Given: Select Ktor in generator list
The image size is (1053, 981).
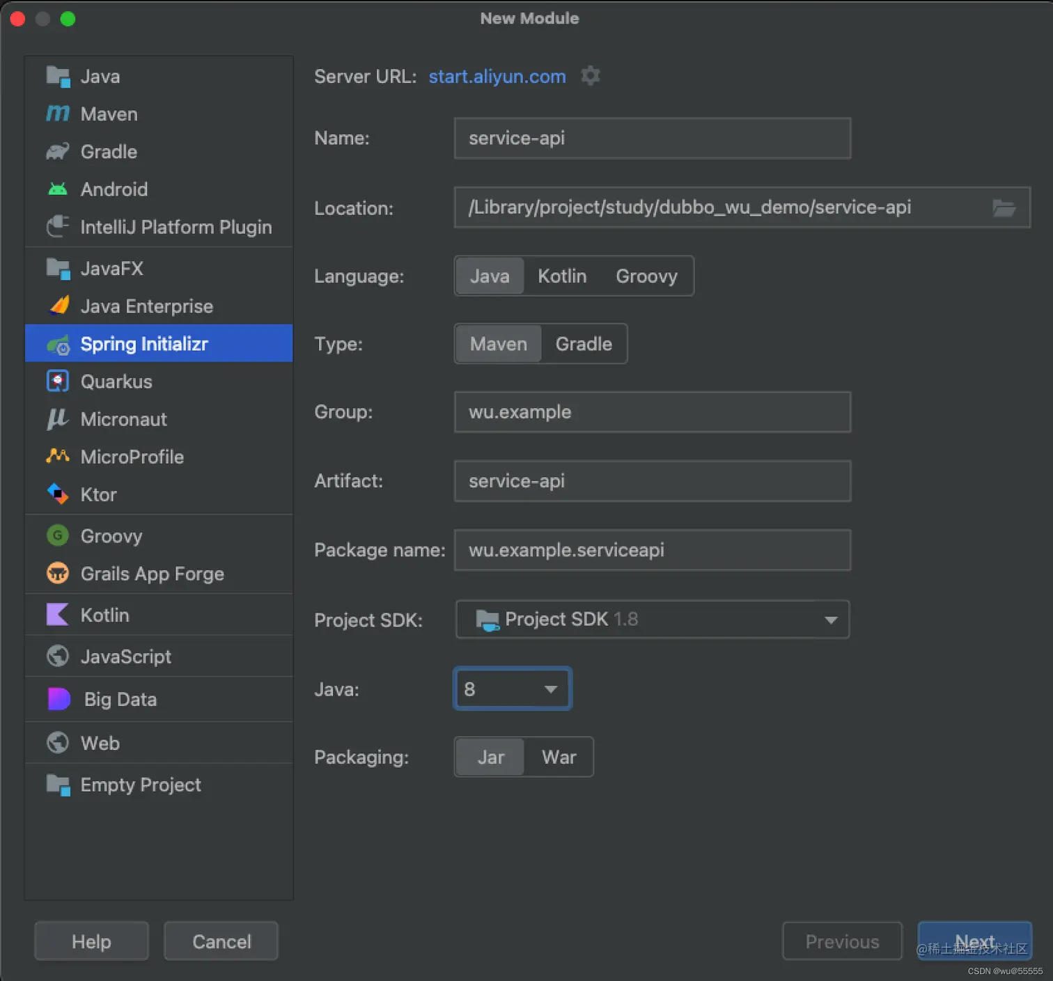Looking at the screenshot, I should click(x=159, y=494).
